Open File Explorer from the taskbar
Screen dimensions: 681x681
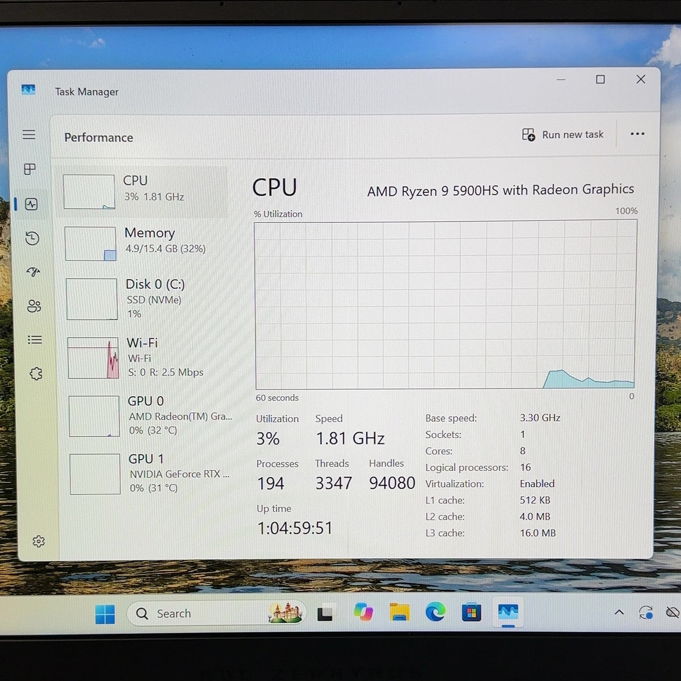point(400,613)
